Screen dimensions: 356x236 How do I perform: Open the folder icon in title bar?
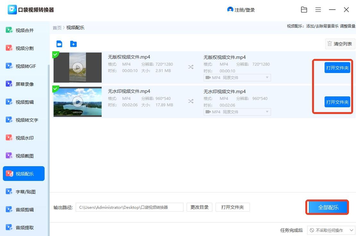[x=304, y=10]
